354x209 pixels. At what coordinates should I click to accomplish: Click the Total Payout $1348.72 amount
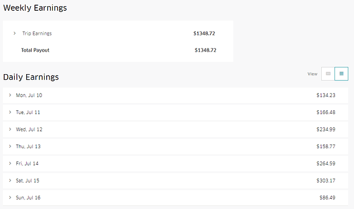(205, 50)
